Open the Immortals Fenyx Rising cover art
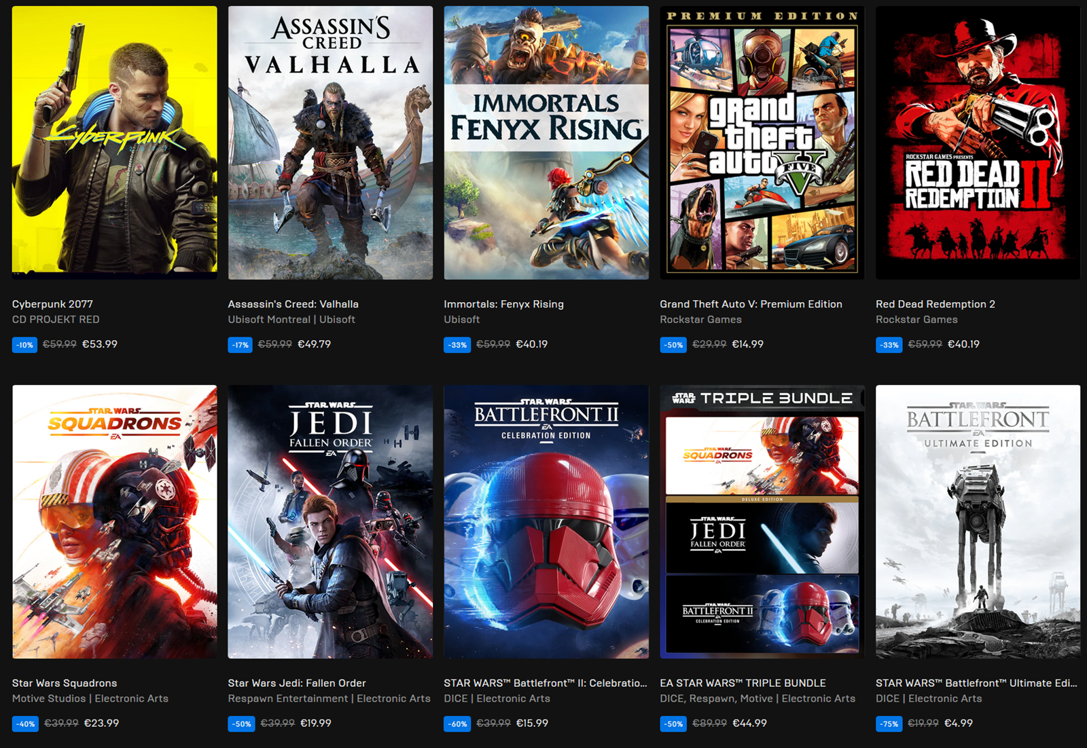Image resolution: width=1087 pixels, height=748 pixels. 546,143
